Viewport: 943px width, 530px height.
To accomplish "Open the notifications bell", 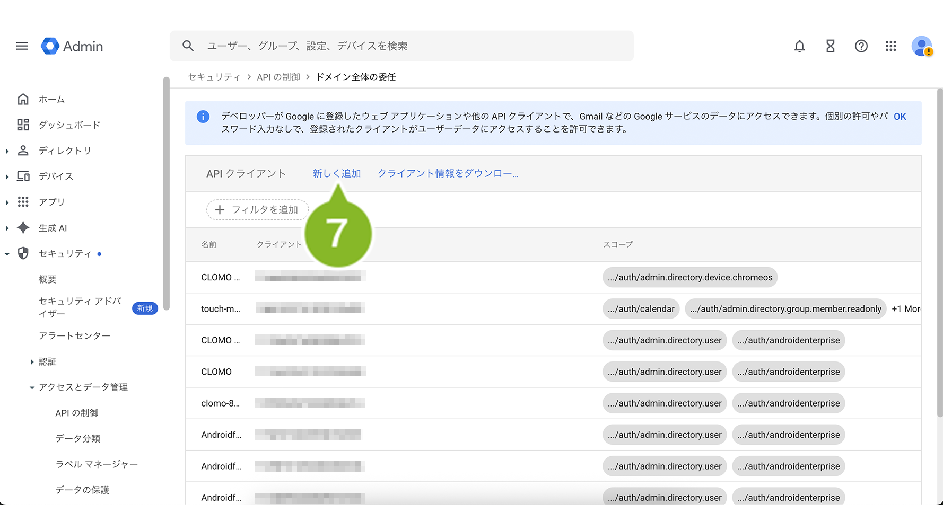I will coord(799,46).
